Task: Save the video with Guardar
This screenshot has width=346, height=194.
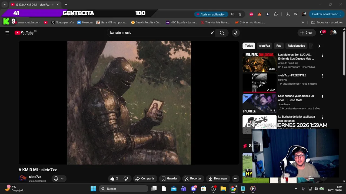Action: click(169, 178)
